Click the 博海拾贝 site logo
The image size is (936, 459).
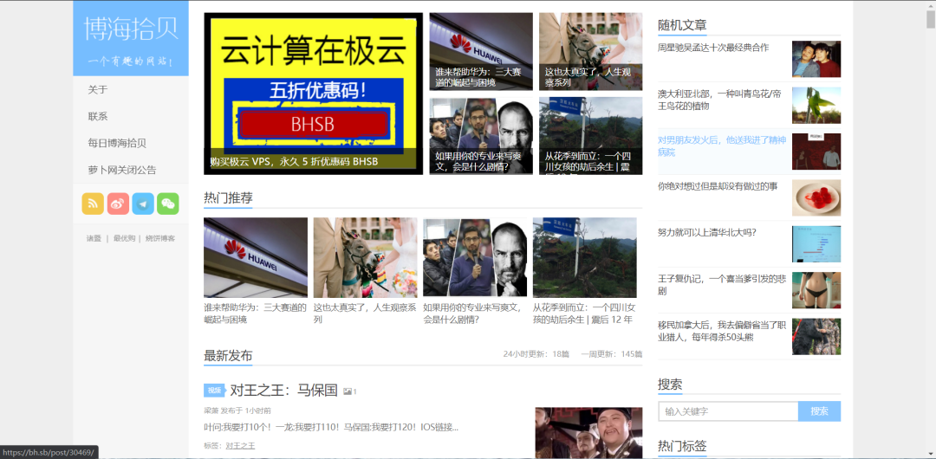131,38
